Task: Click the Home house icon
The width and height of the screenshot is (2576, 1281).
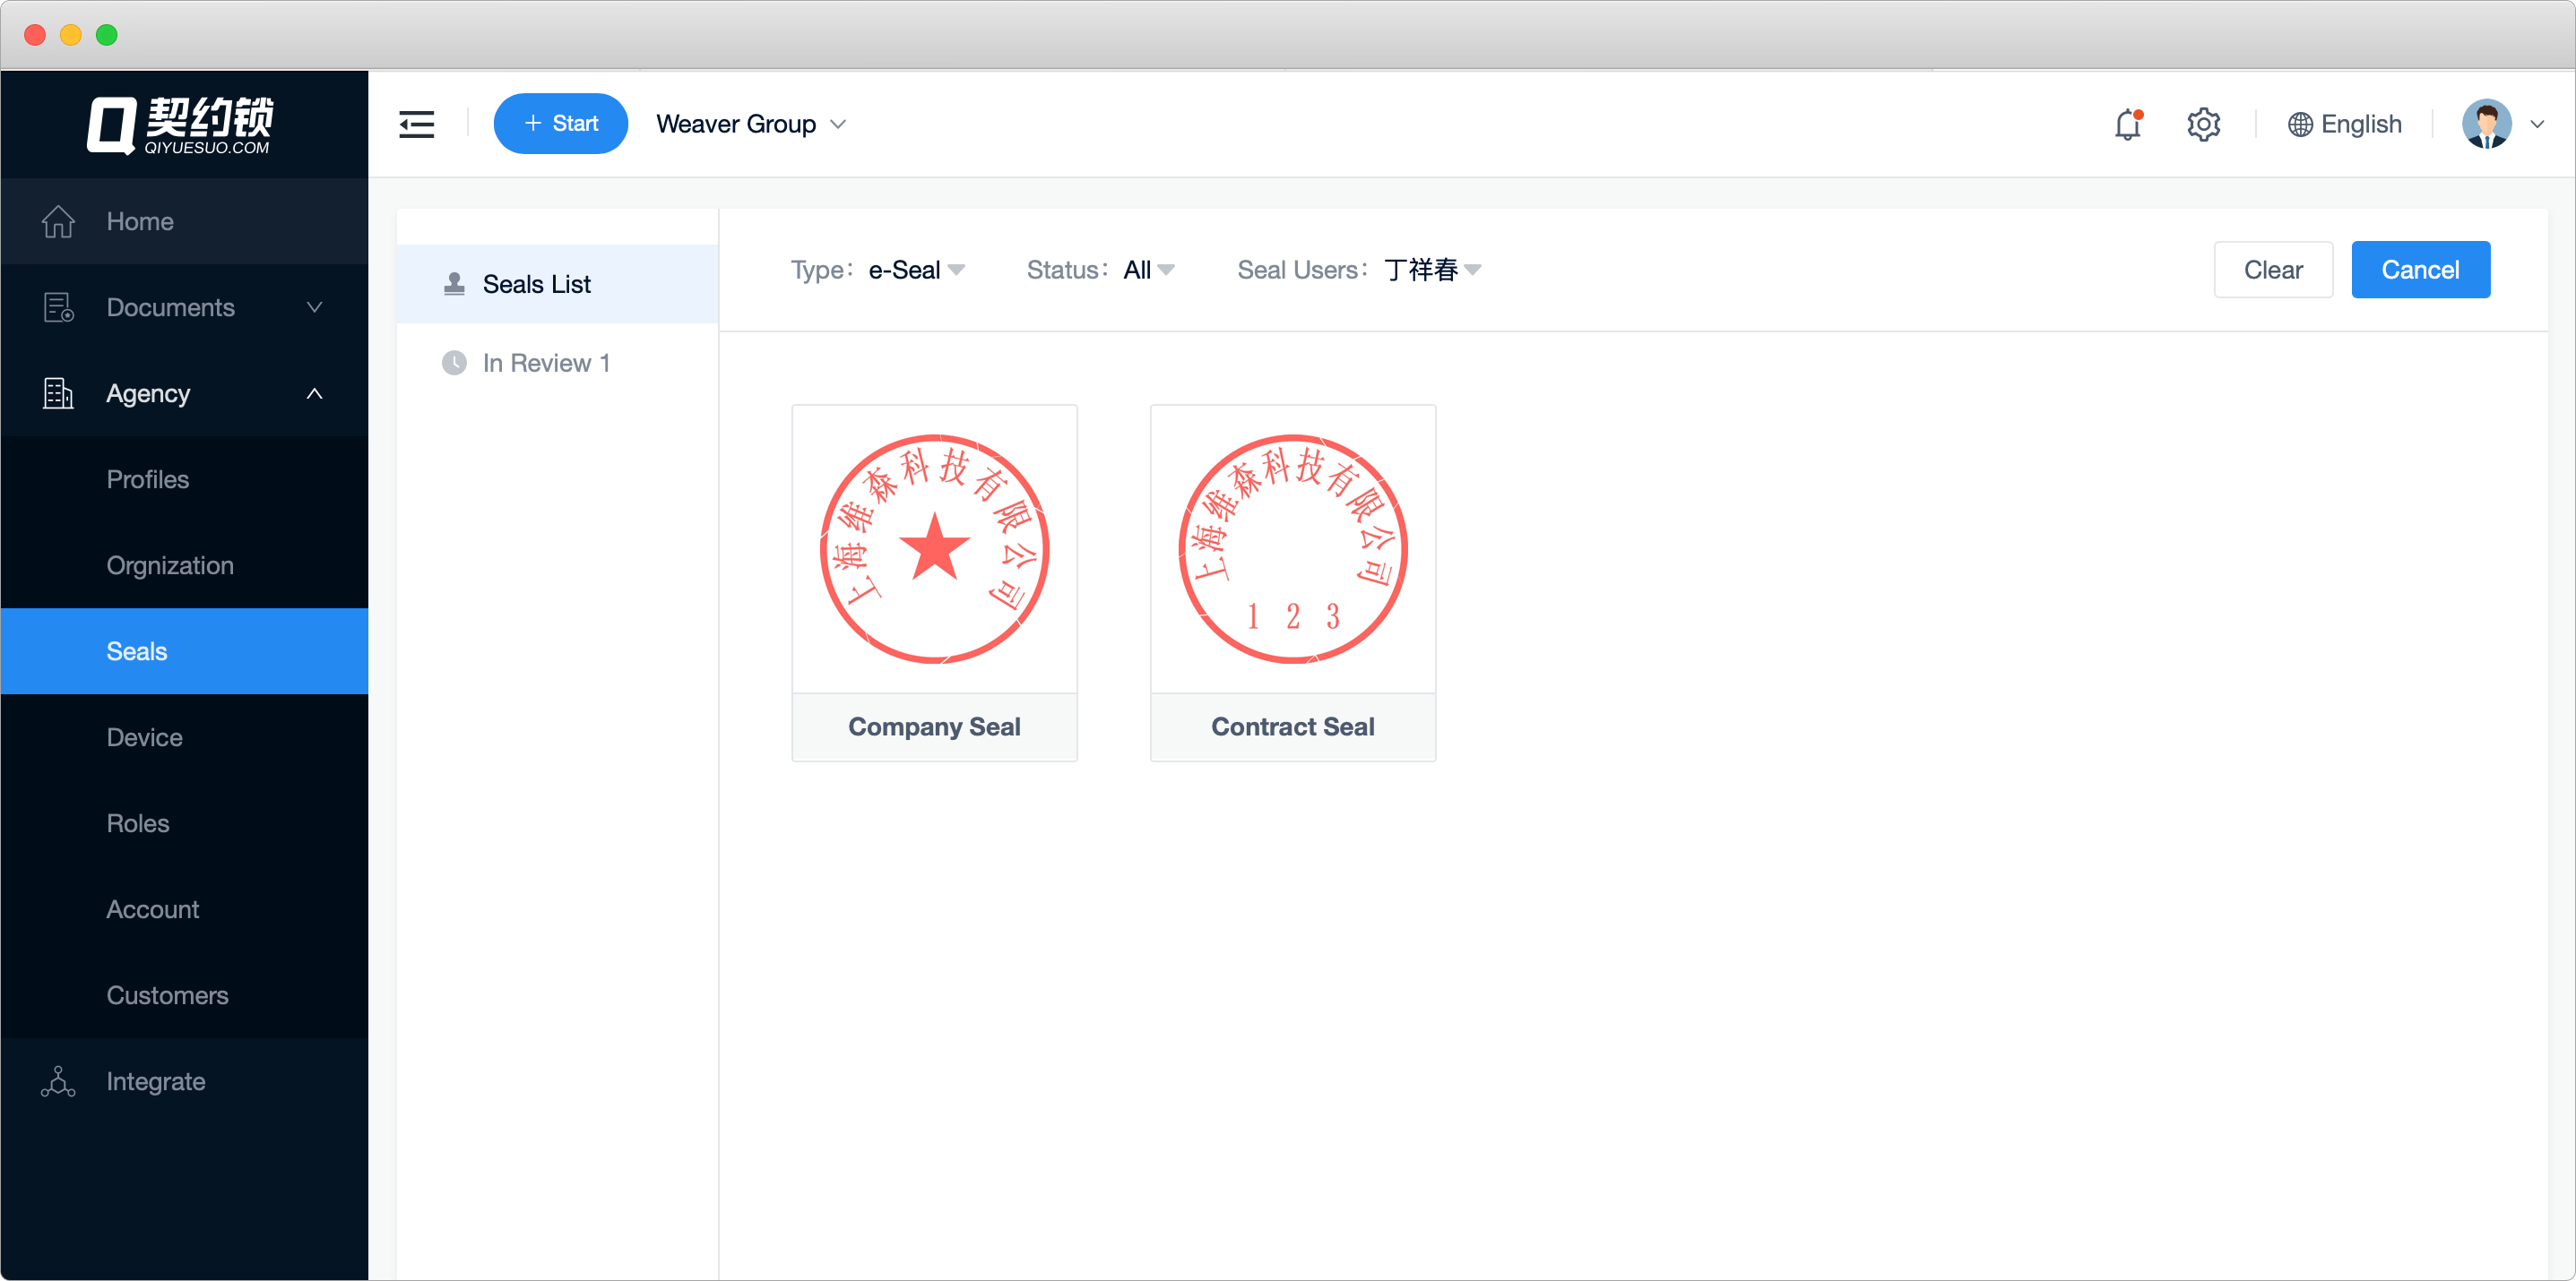Action: point(58,221)
